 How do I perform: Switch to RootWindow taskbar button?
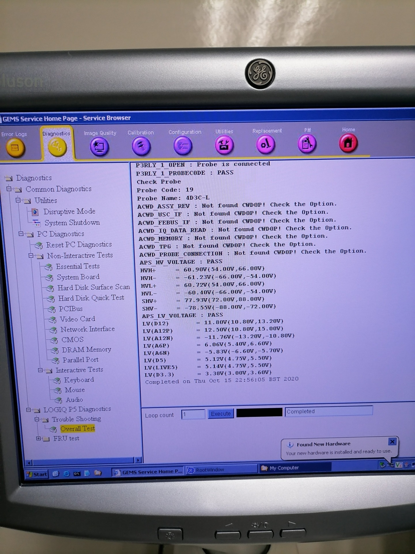pos(222,470)
